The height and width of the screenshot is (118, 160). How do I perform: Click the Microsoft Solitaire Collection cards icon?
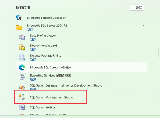pyautogui.click(x=19, y=18)
